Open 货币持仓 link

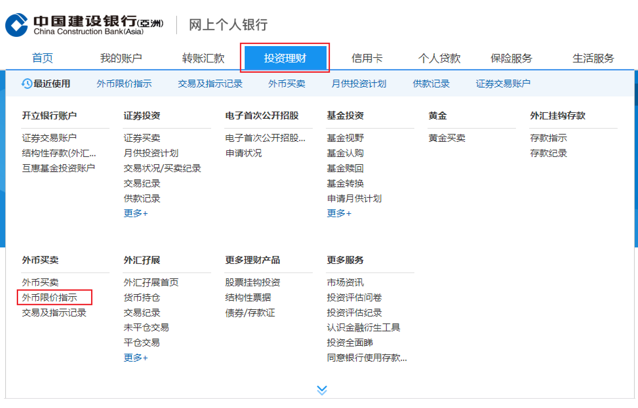[142, 297]
